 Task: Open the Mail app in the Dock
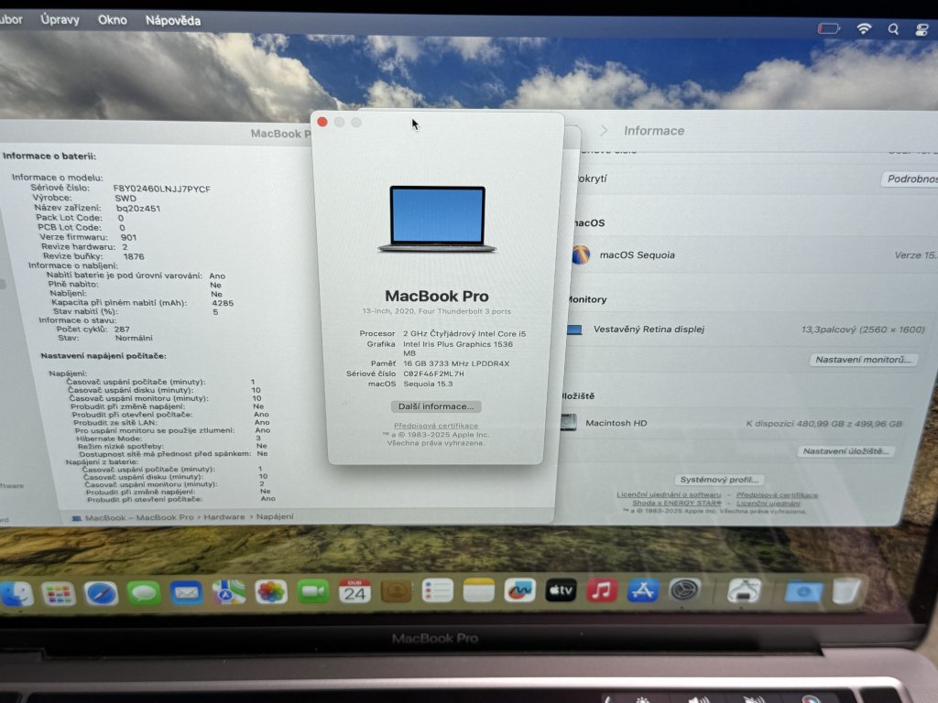(186, 593)
